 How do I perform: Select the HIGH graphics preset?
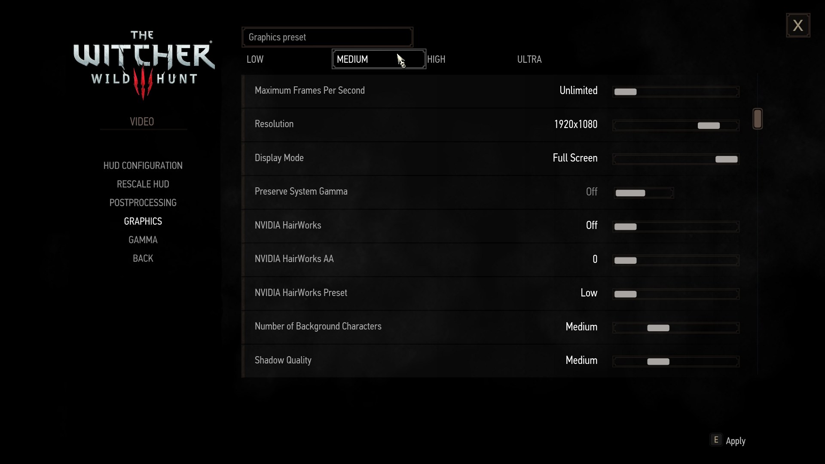coord(436,59)
